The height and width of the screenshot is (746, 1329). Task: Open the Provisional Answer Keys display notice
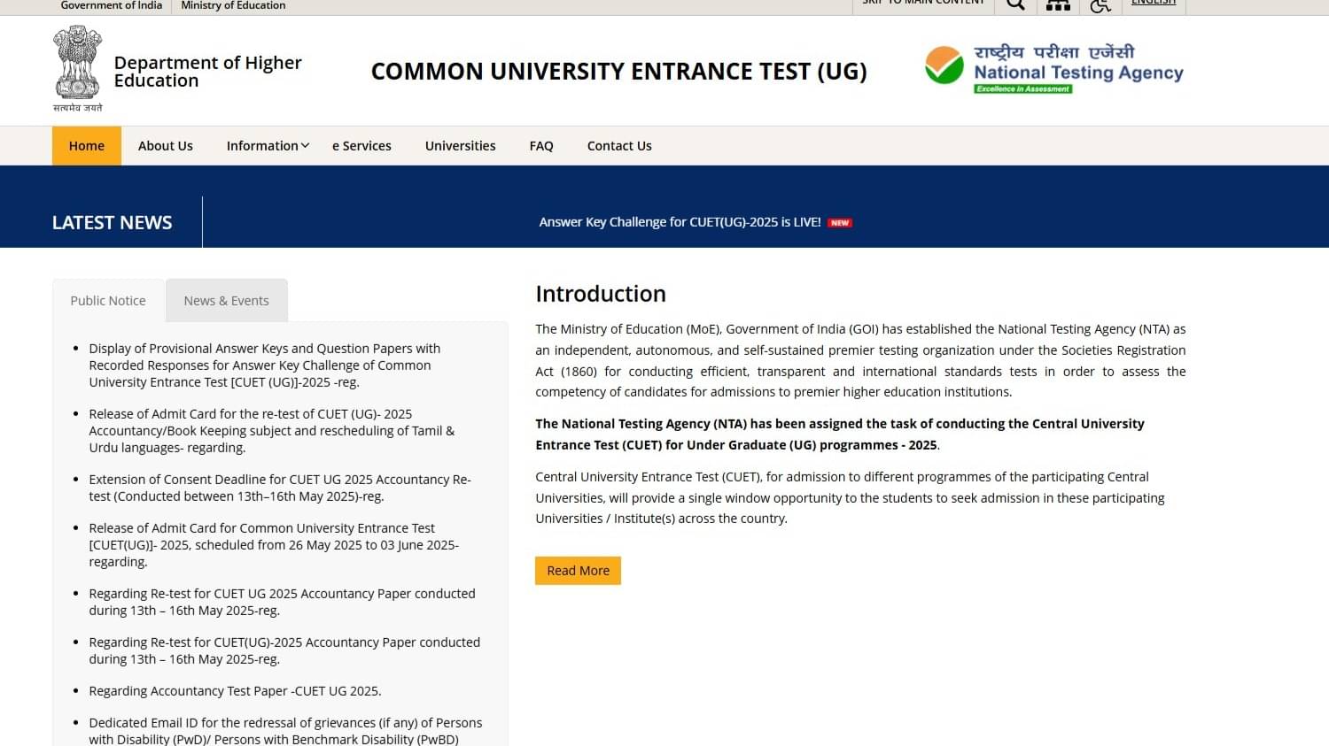(x=264, y=365)
